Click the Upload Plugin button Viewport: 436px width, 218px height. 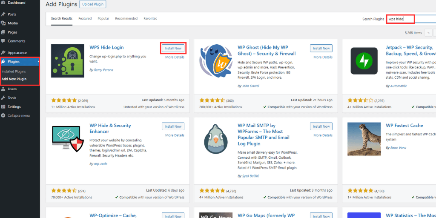[93, 4]
